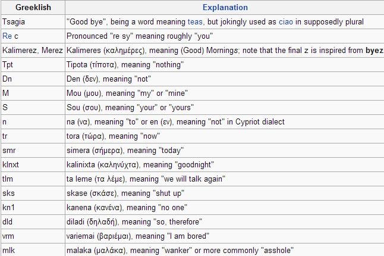
Task: Select the 'Dn' abbreviation cell
Action: tap(33, 79)
